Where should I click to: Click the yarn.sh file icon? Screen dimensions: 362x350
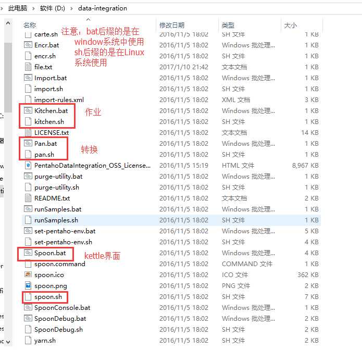point(28,340)
